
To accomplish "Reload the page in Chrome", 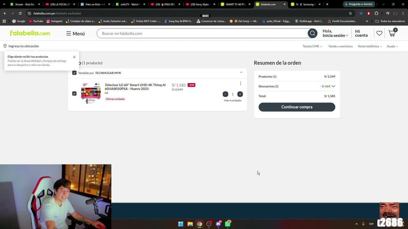I will [20, 13].
